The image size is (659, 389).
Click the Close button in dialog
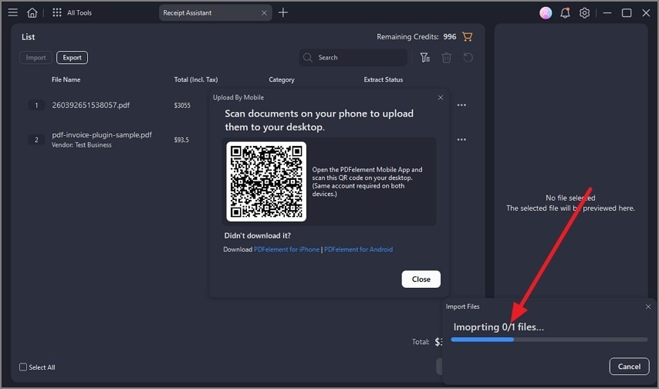pyautogui.click(x=421, y=279)
